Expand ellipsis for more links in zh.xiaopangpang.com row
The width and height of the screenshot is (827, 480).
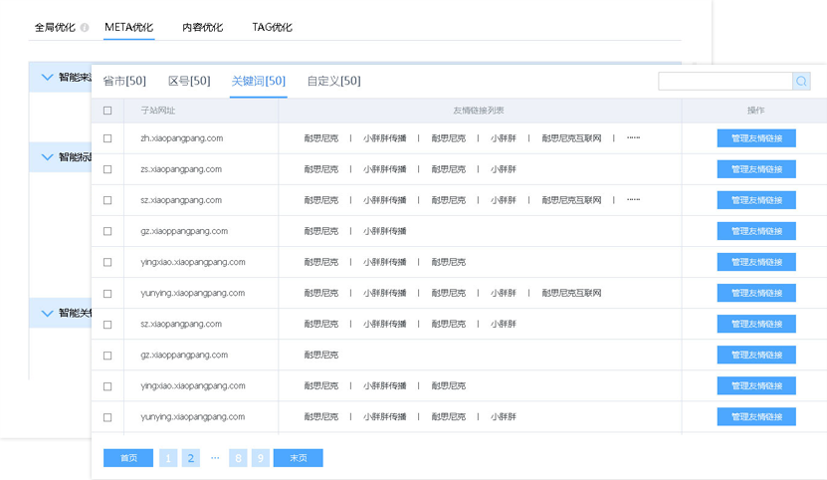(633, 137)
